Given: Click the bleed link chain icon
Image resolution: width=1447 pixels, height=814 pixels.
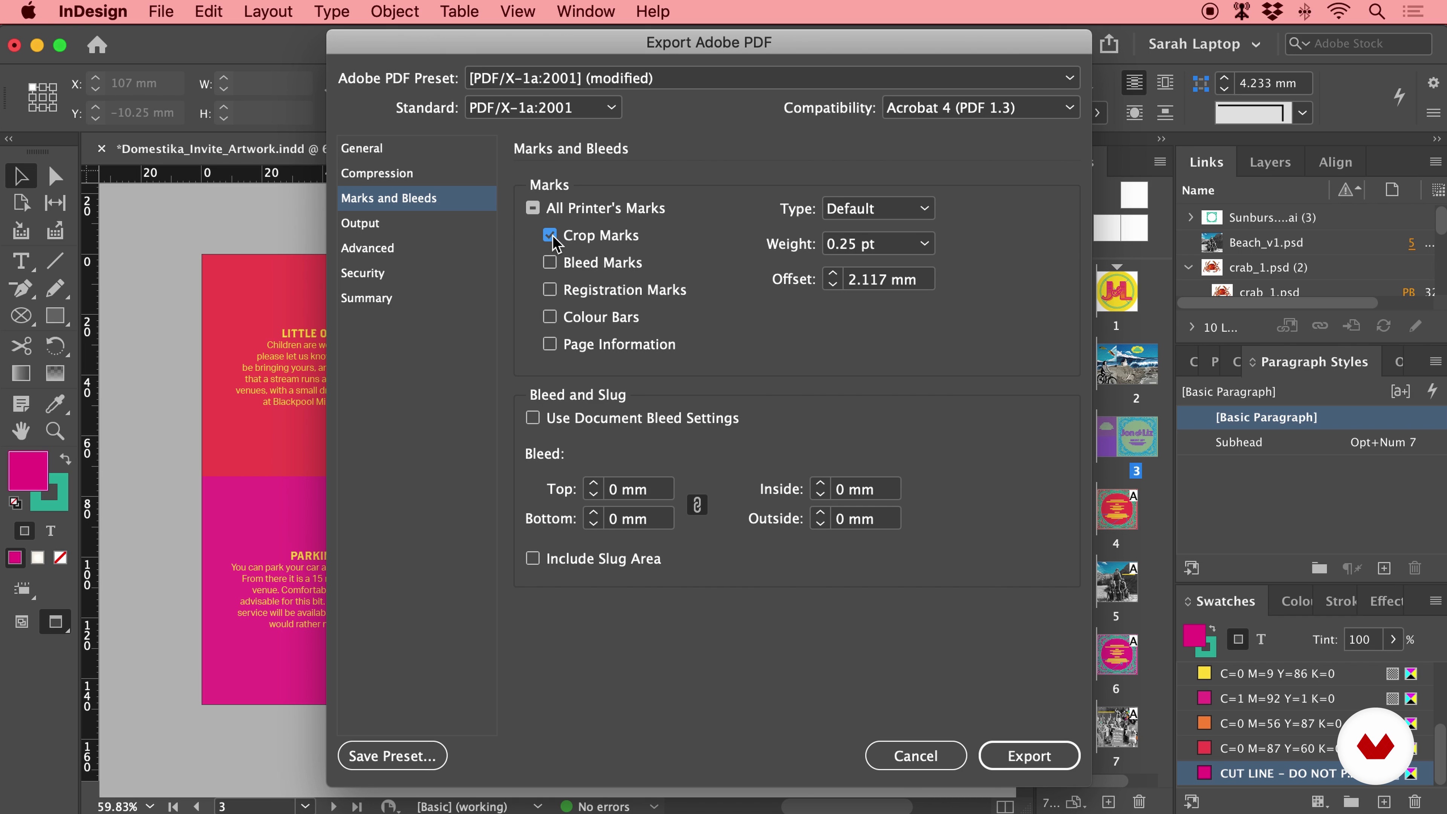Looking at the screenshot, I should [697, 505].
